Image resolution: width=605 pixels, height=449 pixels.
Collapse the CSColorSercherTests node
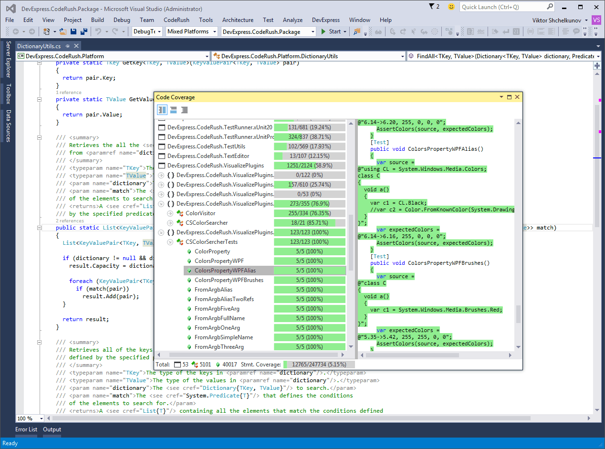tap(170, 242)
